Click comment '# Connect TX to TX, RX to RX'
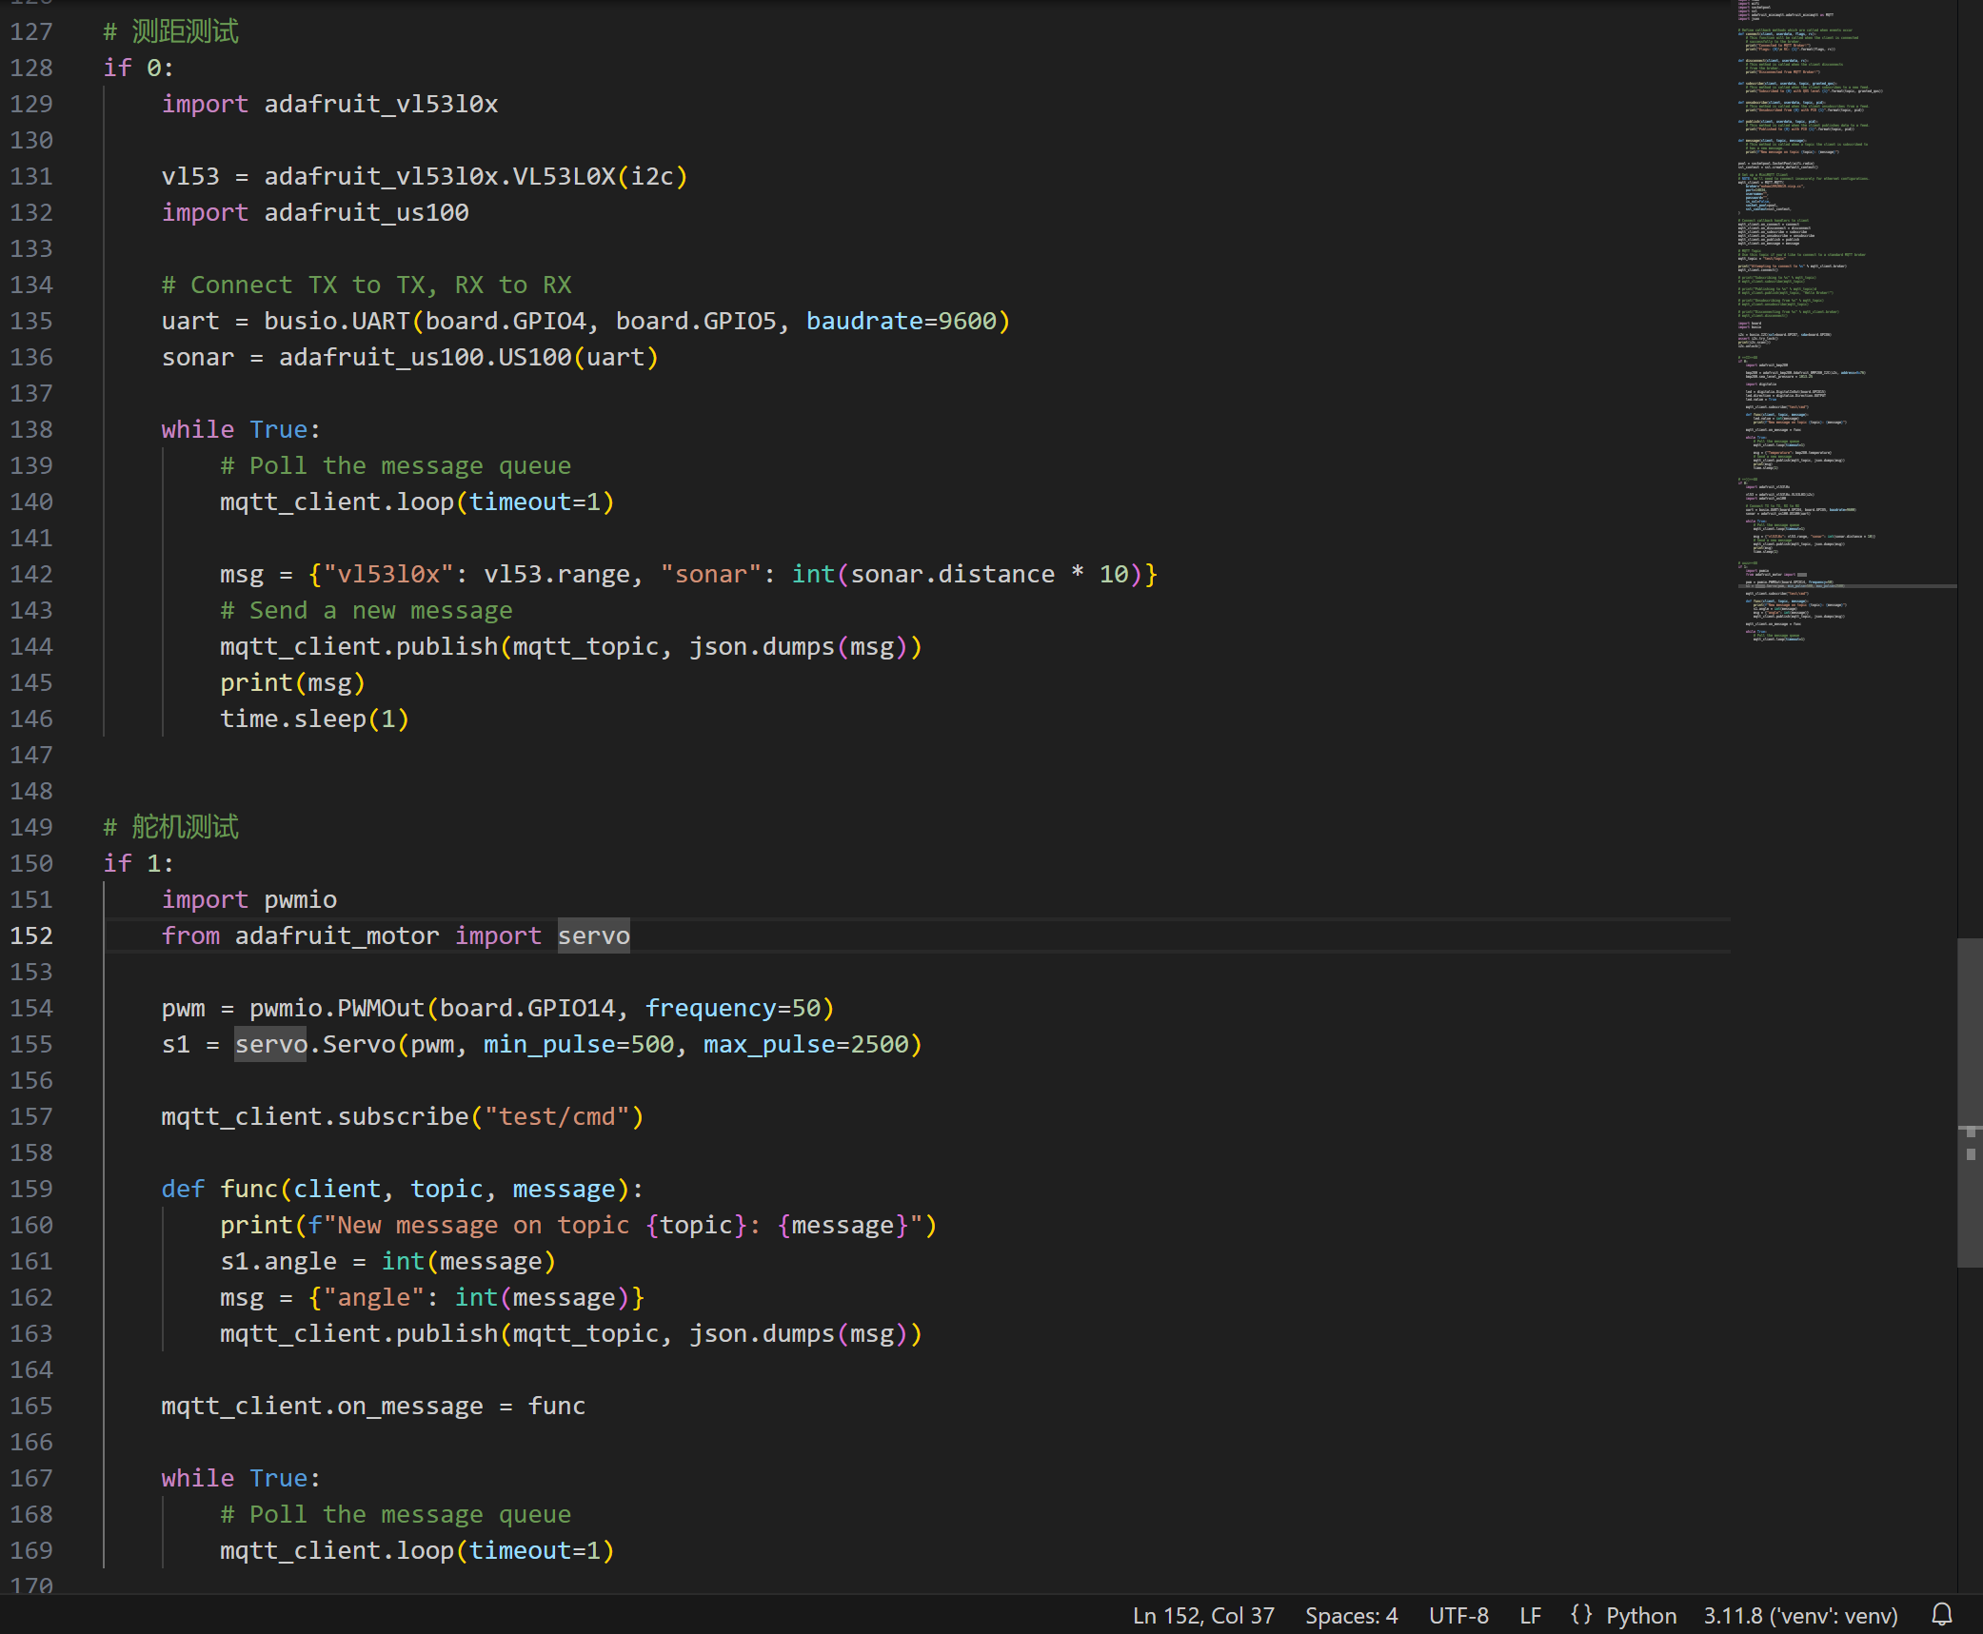1983x1634 pixels. (367, 285)
